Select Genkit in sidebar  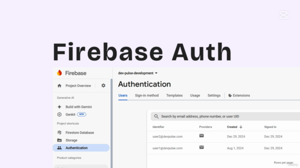tap(70, 114)
